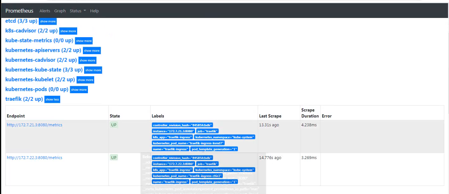The height and width of the screenshot is (194, 449).
Task: Click the etcd (3/3 up) heading
Action: 21,21
